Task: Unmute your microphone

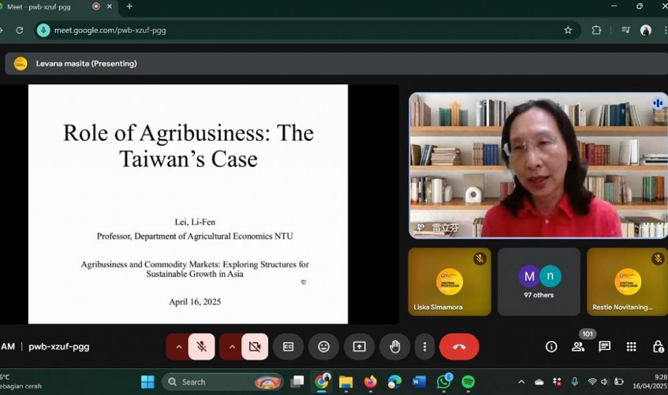Action: (202, 346)
